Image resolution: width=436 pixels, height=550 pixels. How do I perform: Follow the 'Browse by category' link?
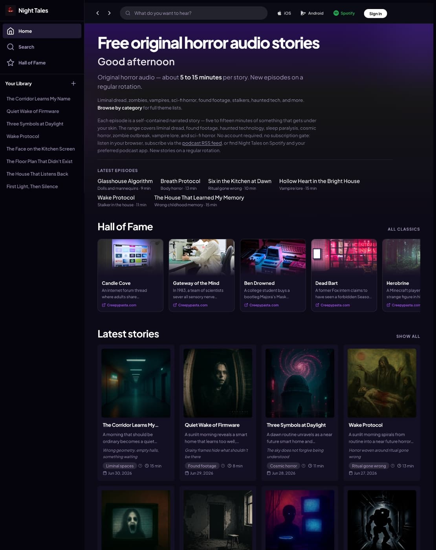pyautogui.click(x=120, y=108)
